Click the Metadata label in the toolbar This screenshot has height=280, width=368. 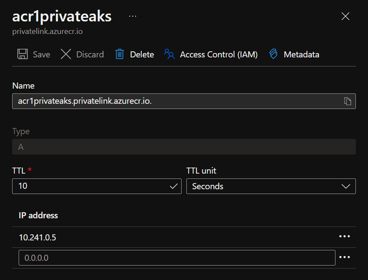click(x=301, y=54)
